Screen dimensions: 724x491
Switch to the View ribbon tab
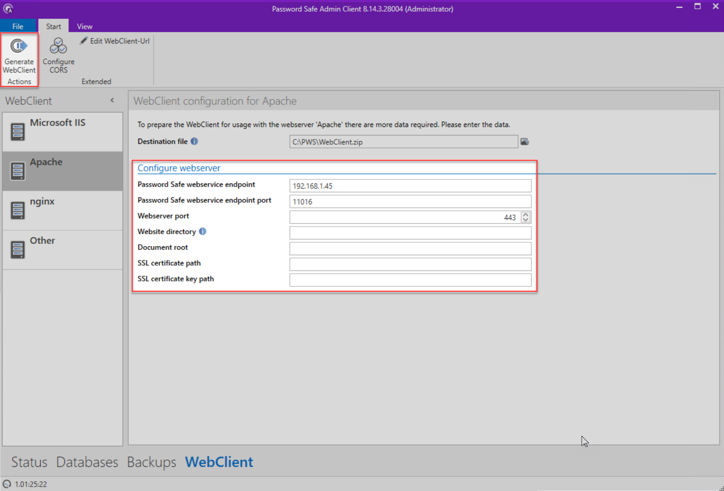pos(85,26)
